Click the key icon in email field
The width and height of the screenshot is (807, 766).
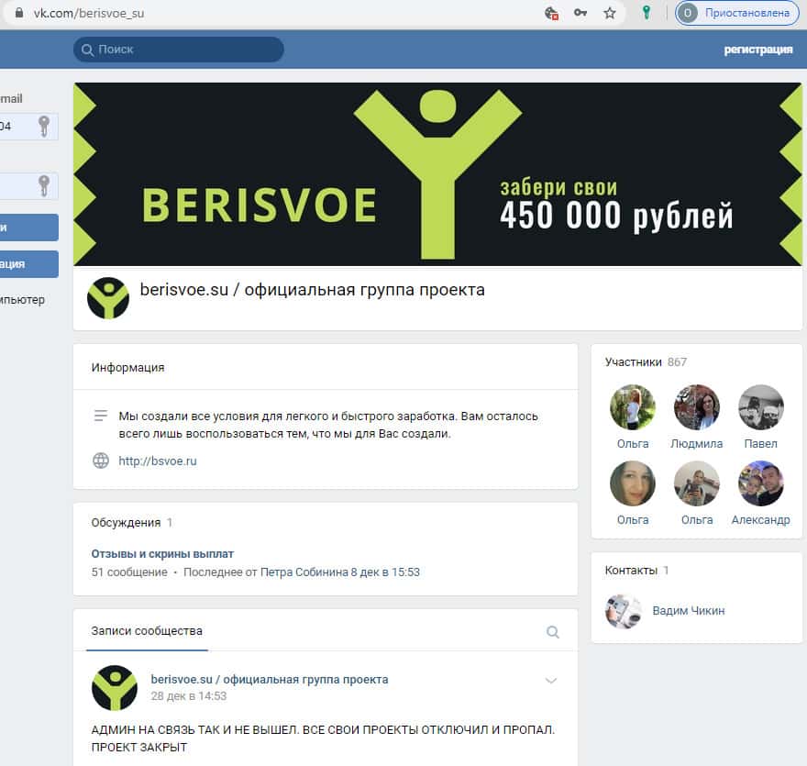pyautogui.click(x=44, y=126)
